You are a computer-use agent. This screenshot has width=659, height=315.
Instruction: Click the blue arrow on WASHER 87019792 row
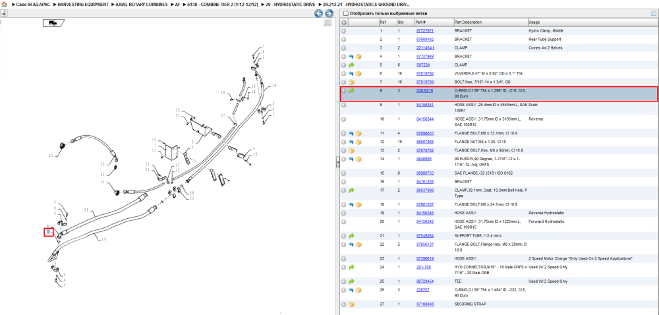tap(351, 74)
